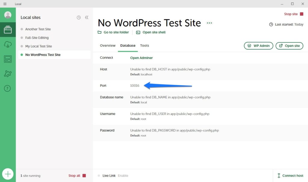Open the Blueprints sidebar icon
Image resolution: width=308 pixels, height=182 pixels.
tap(8, 59)
